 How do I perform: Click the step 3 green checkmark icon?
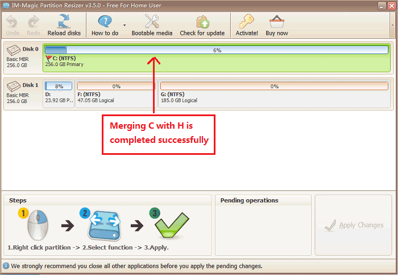172,225
